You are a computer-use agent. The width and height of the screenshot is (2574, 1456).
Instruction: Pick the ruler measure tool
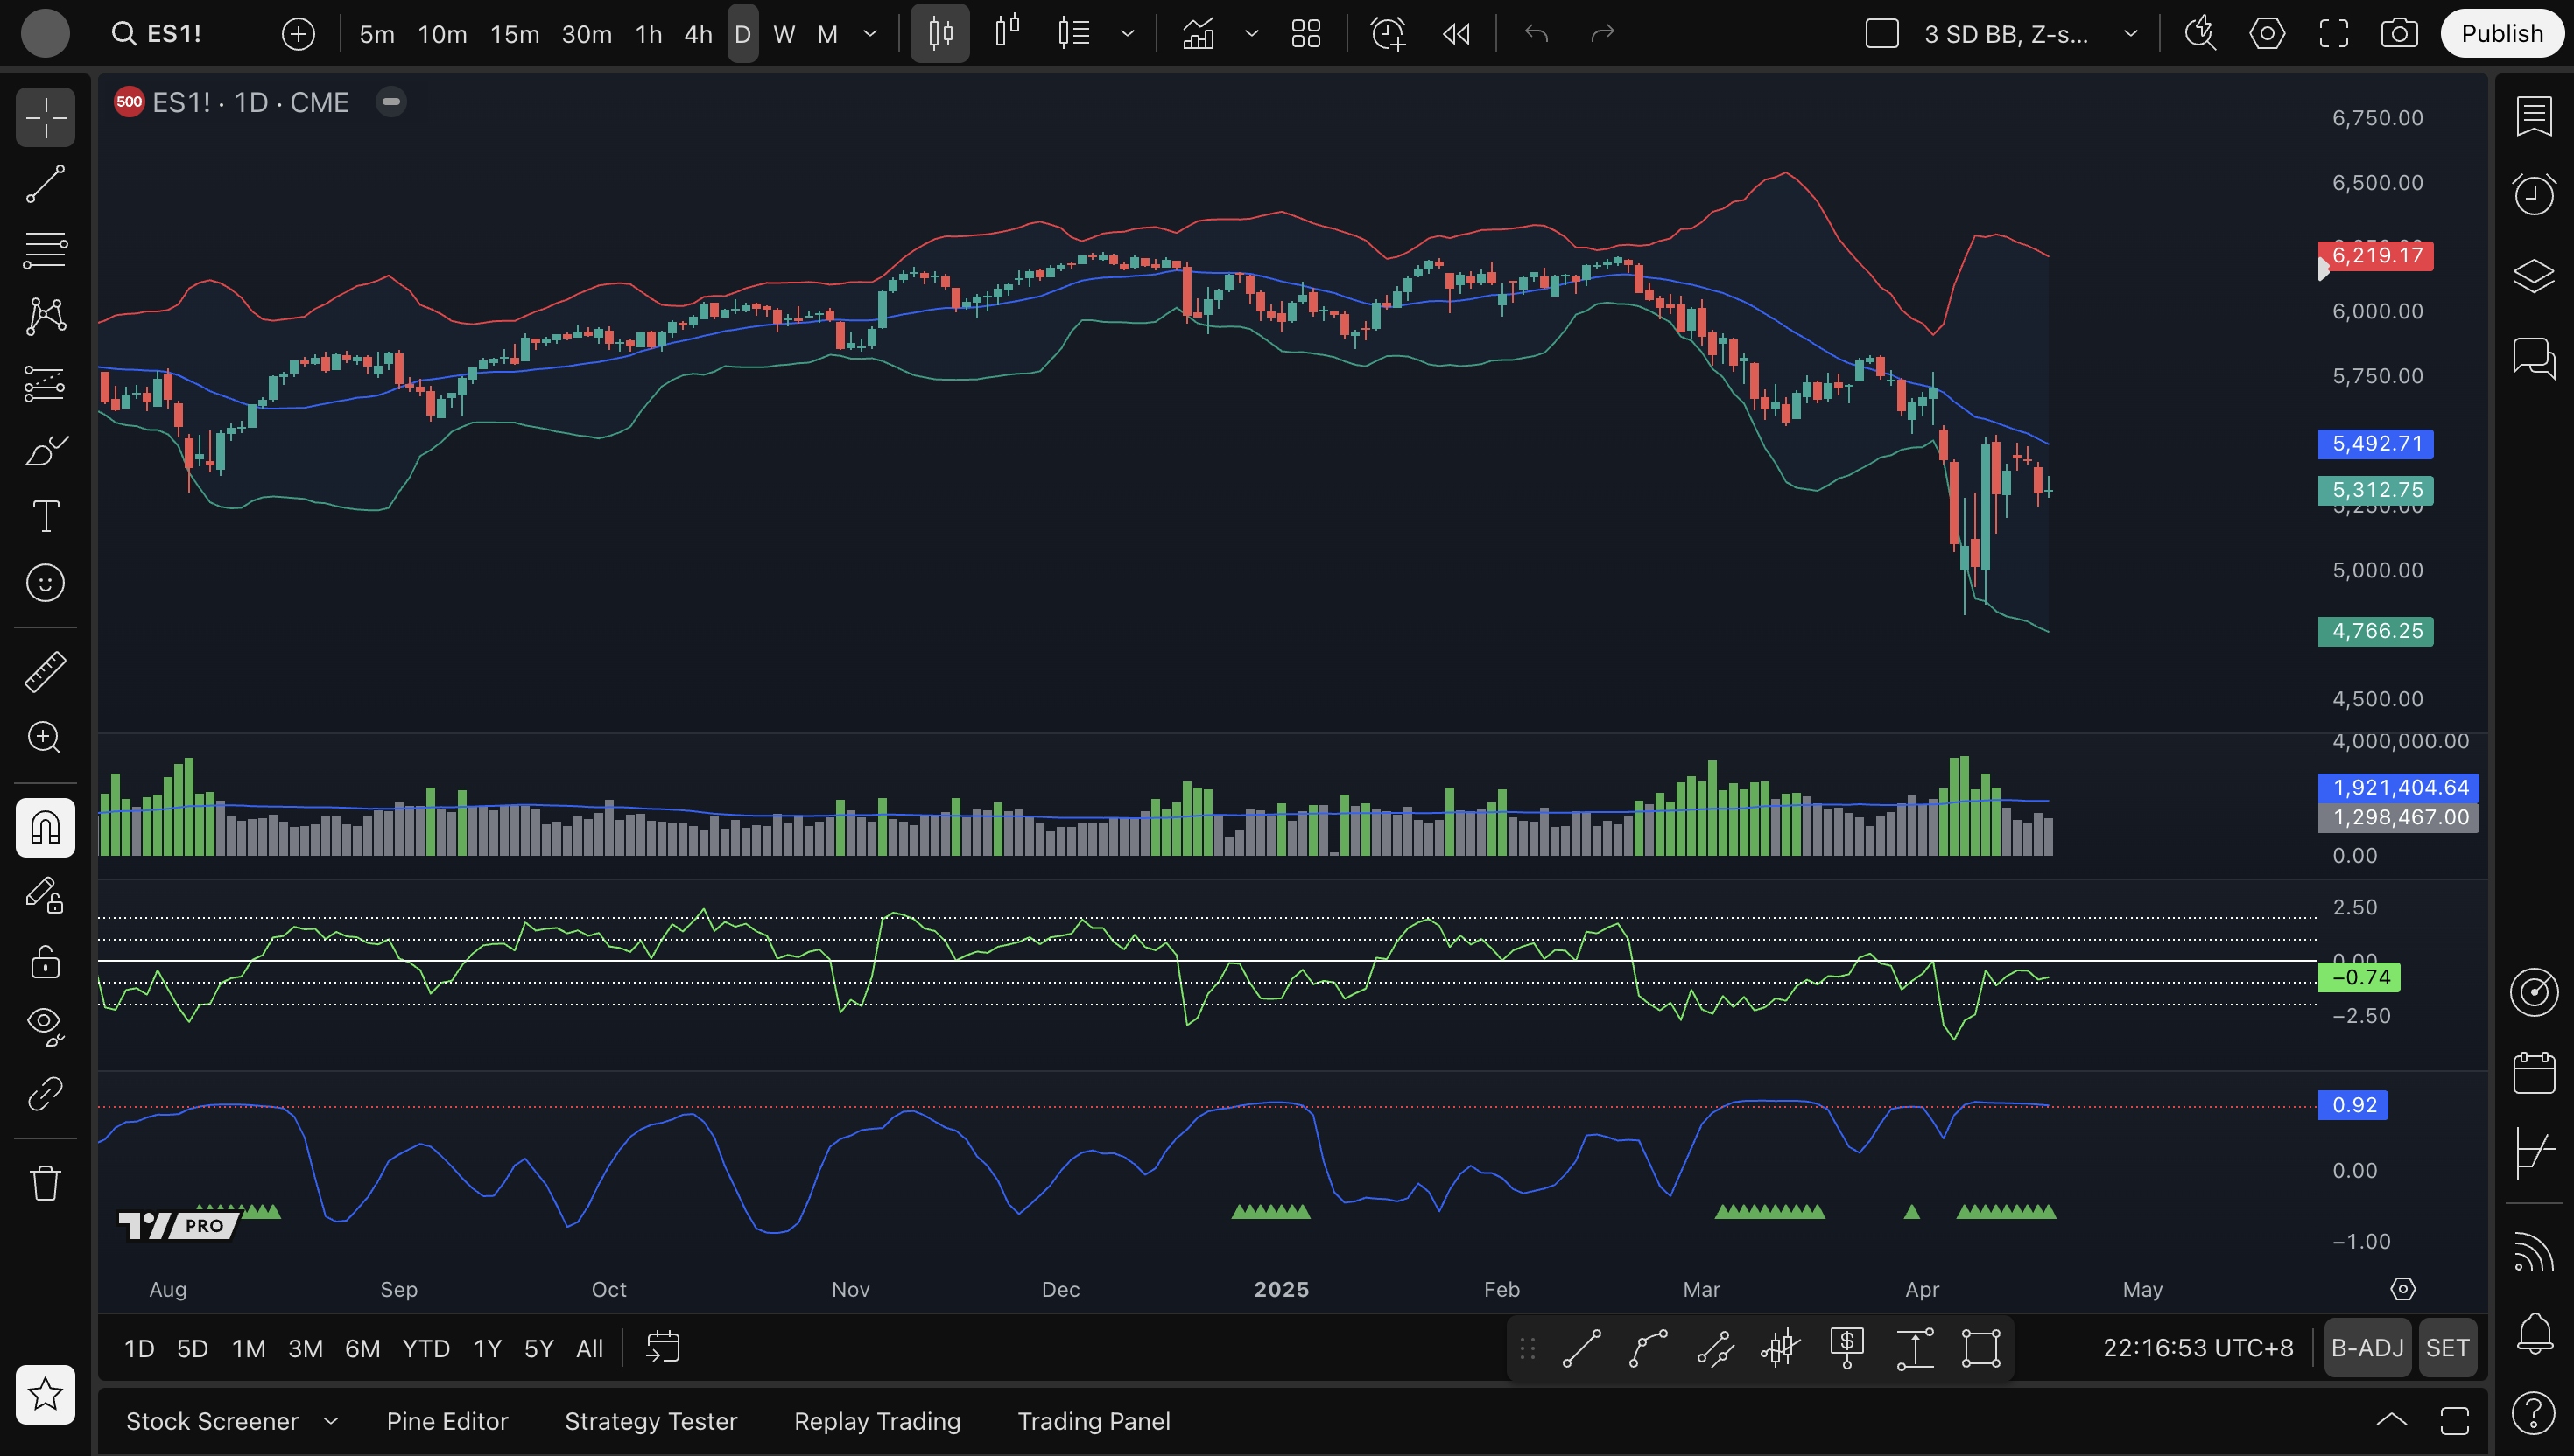point(45,671)
